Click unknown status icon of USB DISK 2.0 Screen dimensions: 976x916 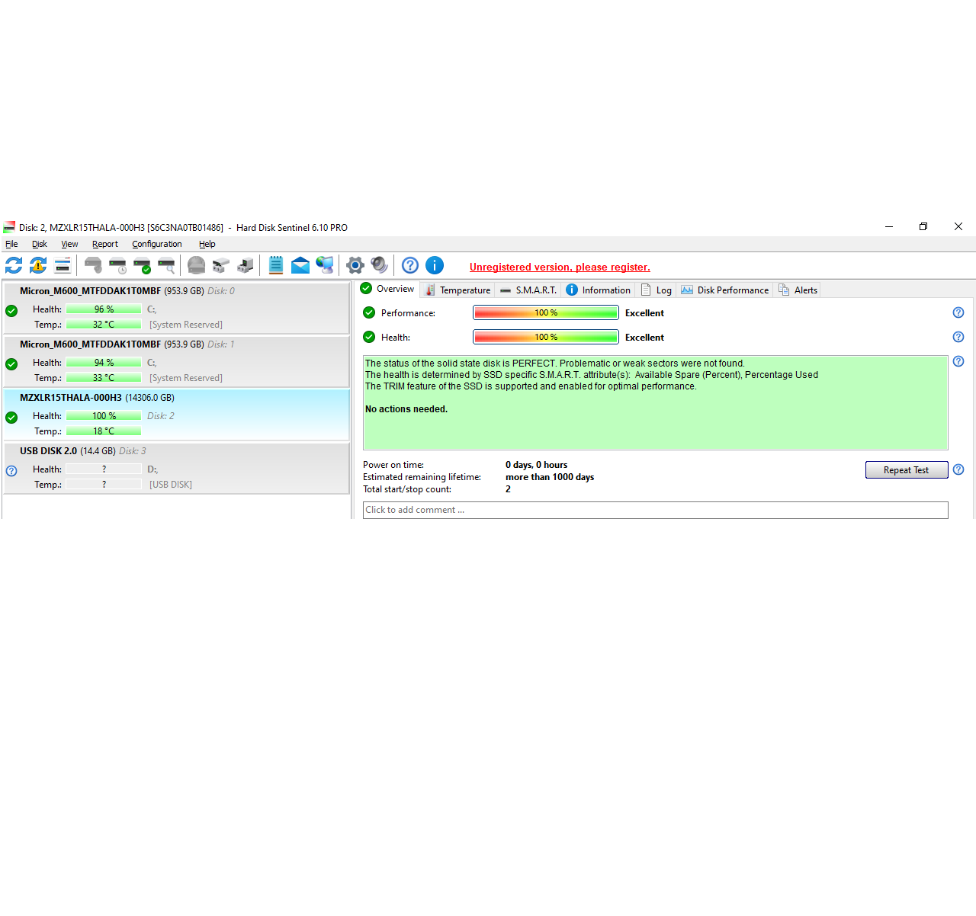11,471
